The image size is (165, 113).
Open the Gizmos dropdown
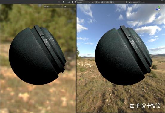point(136,2)
